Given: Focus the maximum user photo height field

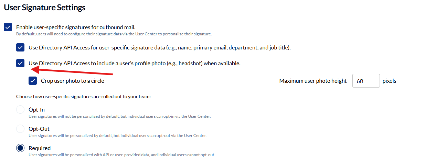Looking at the screenshot, I should coord(366,81).
